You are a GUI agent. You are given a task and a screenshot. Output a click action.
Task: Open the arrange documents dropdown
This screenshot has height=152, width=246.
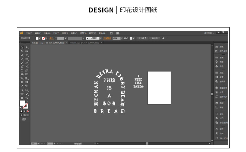(118, 33)
